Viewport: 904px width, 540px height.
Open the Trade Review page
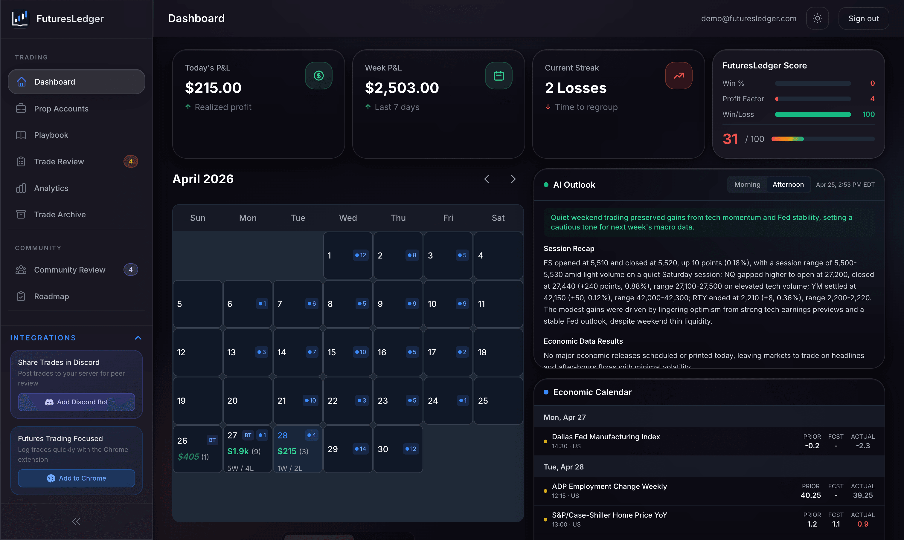[77, 162]
